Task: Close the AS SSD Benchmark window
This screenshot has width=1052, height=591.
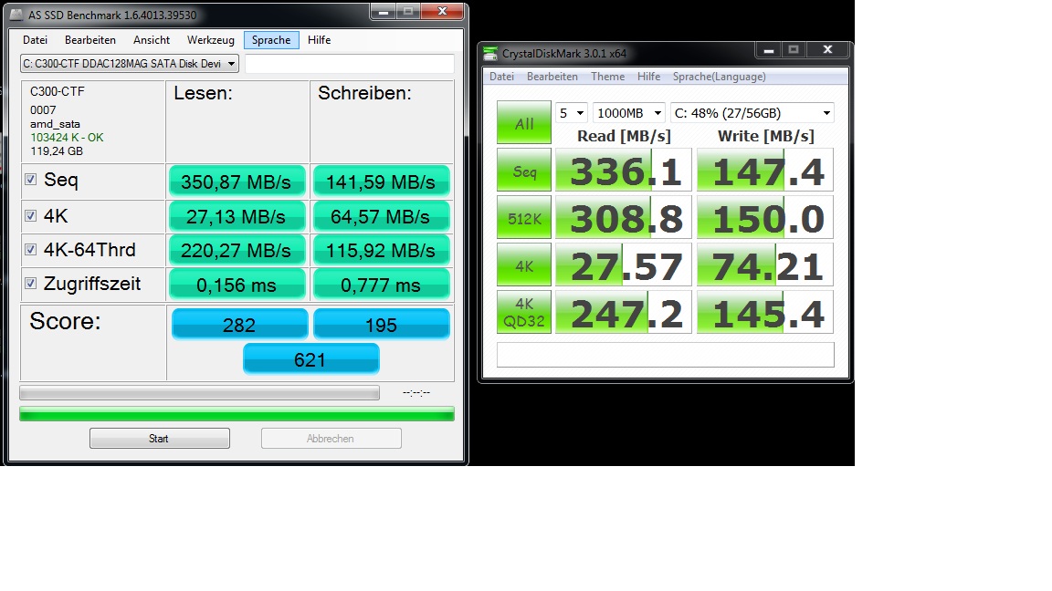Action: [442, 11]
